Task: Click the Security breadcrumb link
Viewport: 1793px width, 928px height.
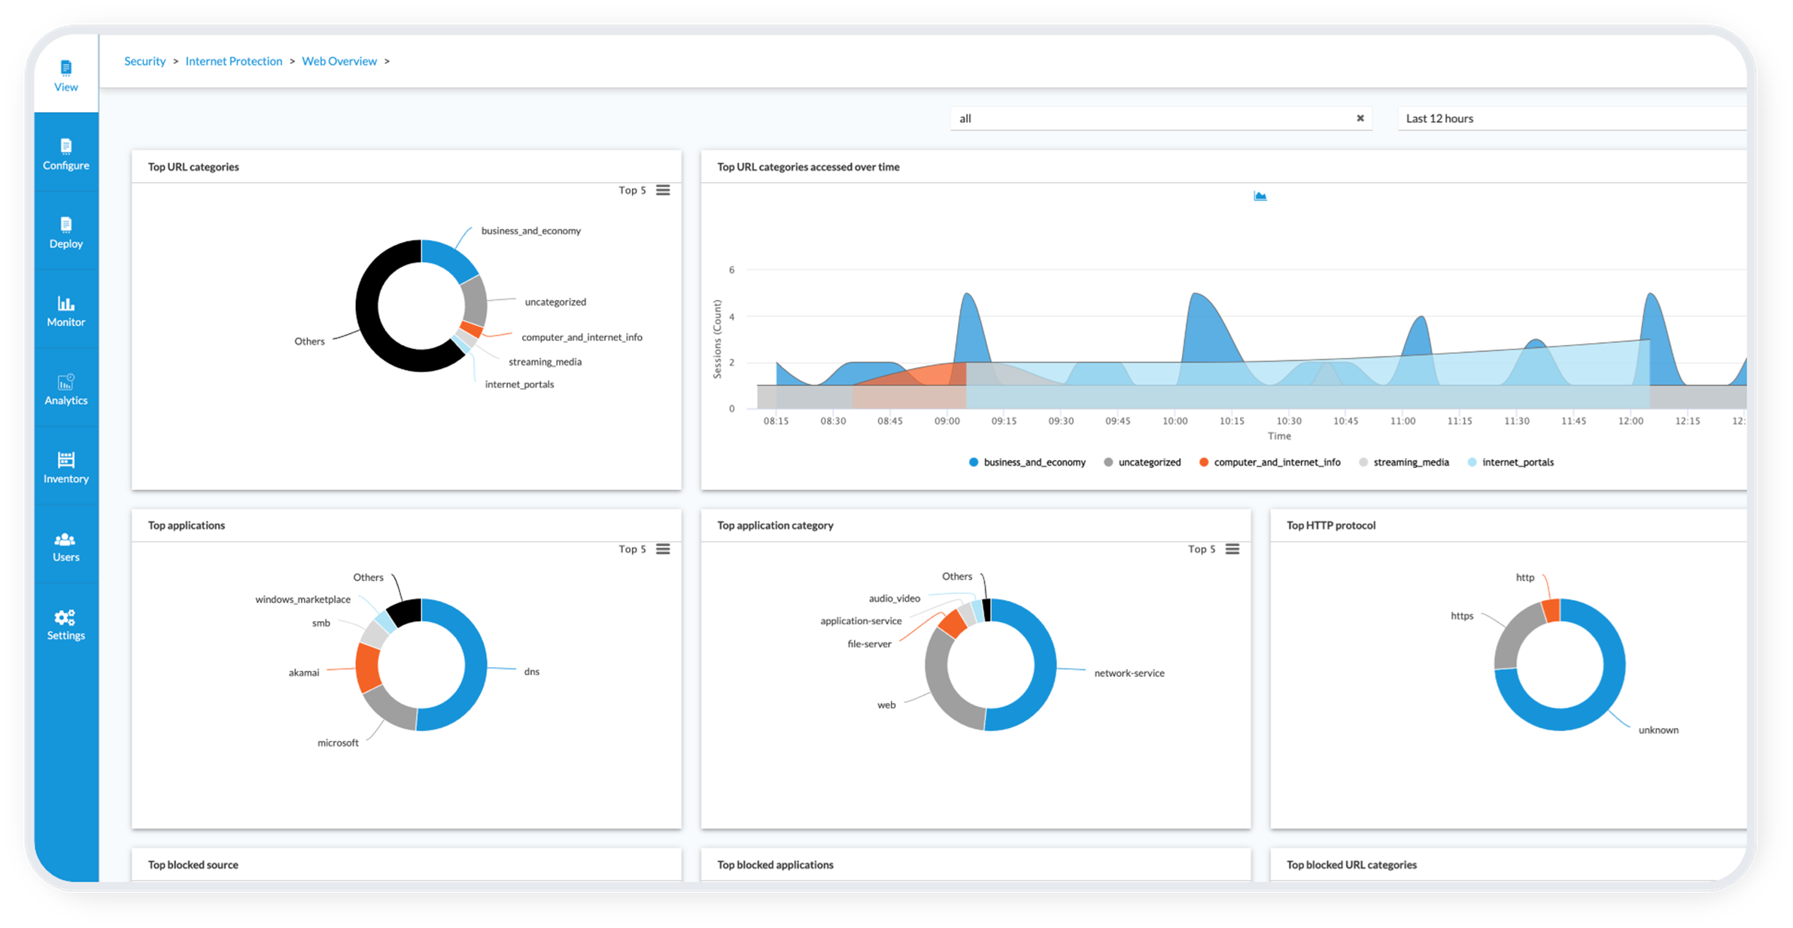Action: coord(144,61)
